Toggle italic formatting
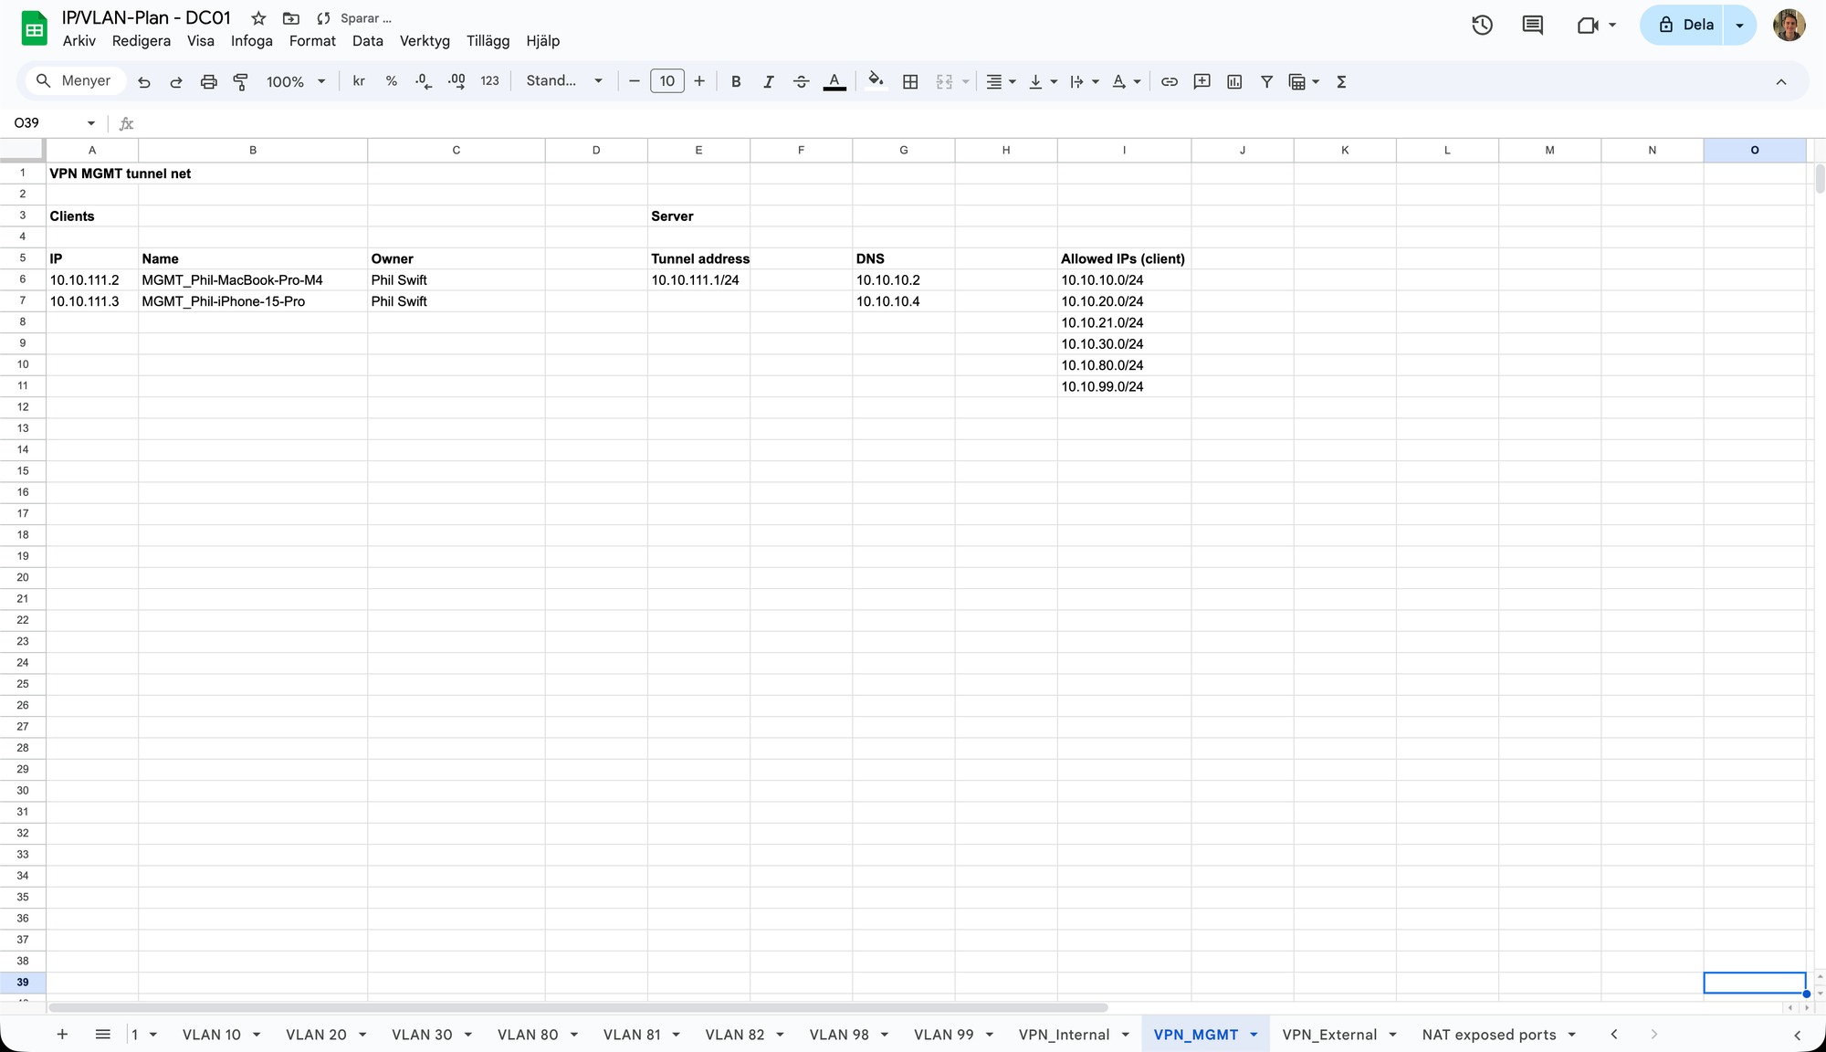Viewport: 1826px width, 1052px height. [x=768, y=81]
